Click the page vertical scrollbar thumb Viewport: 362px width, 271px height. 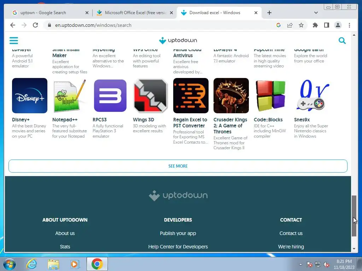pos(354,216)
